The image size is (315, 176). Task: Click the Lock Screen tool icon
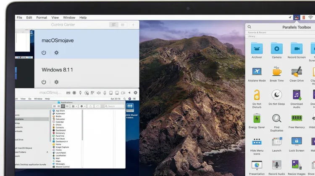tap(297, 142)
